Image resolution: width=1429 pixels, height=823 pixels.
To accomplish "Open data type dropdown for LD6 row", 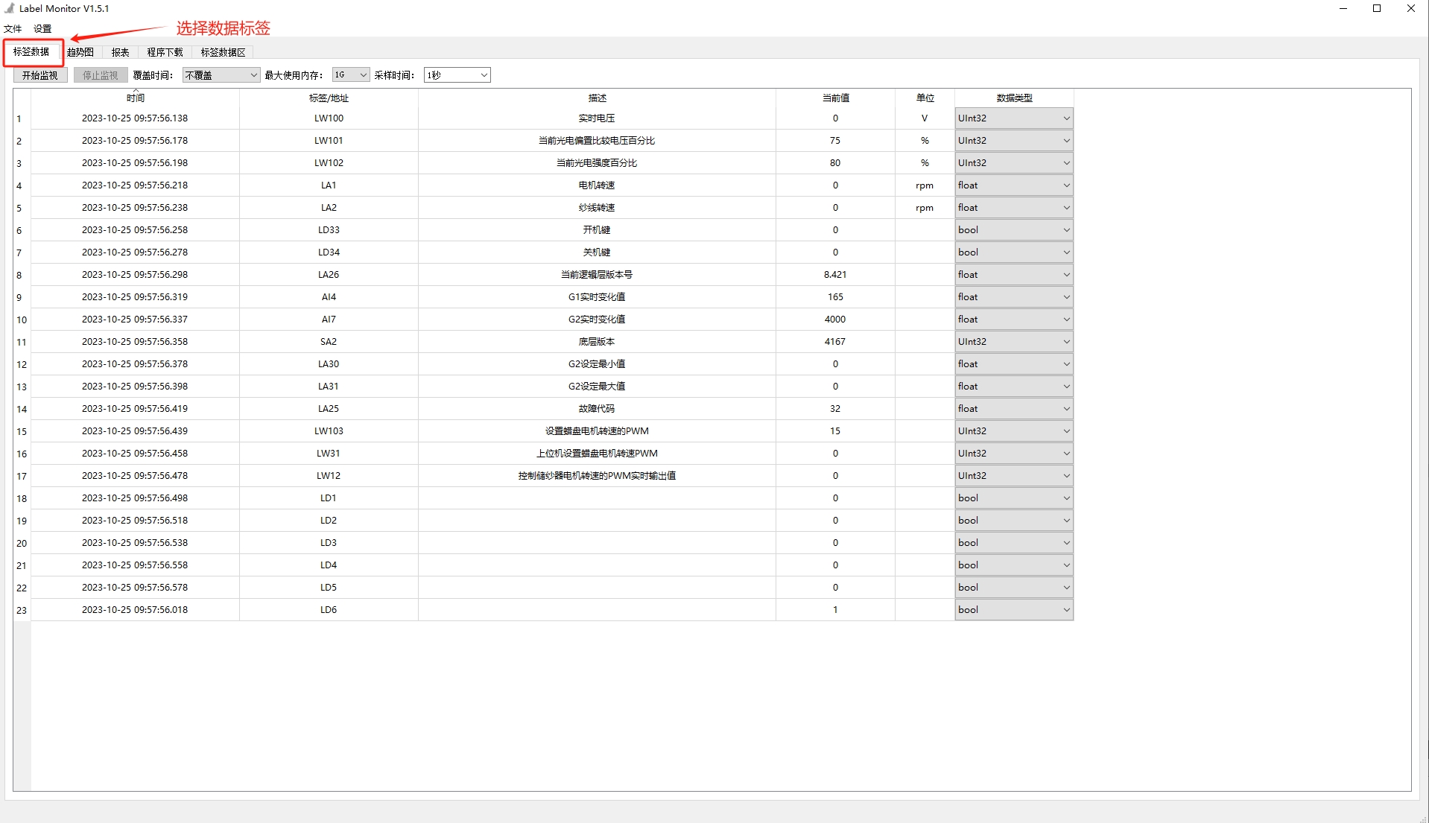I will click(1013, 610).
